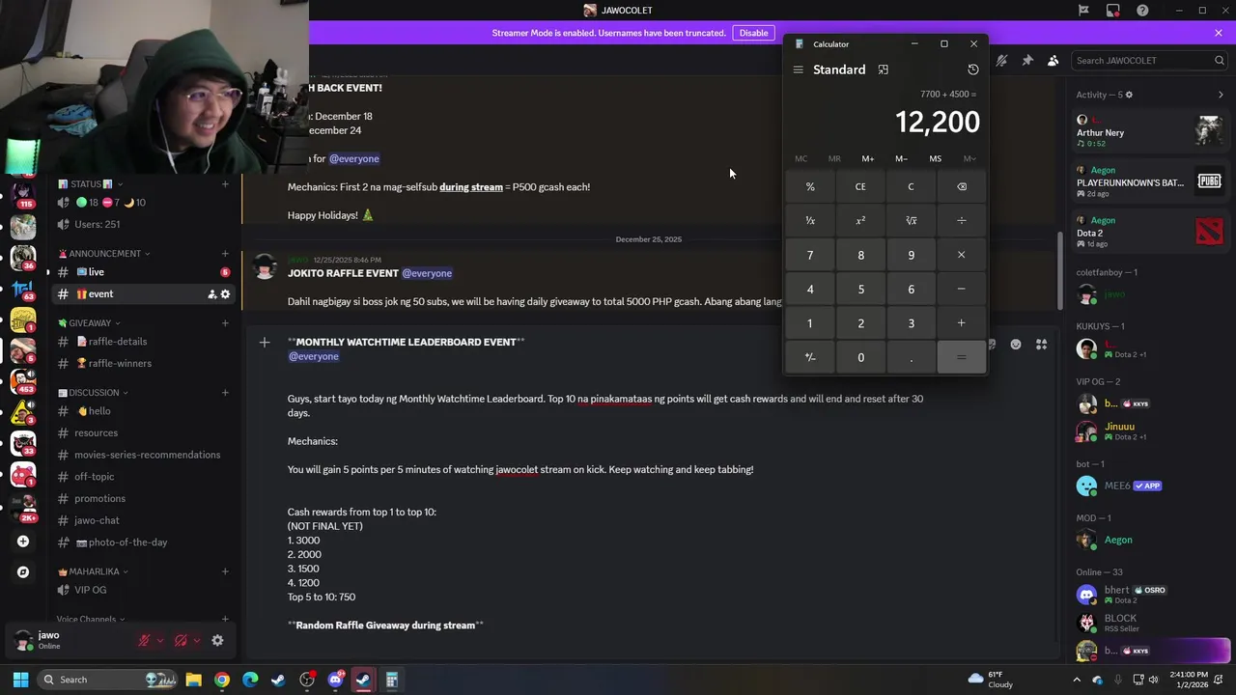The image size is (1236, 695).
Task: Open Calculator navigation hamburger menu
Action: [798, 69]
